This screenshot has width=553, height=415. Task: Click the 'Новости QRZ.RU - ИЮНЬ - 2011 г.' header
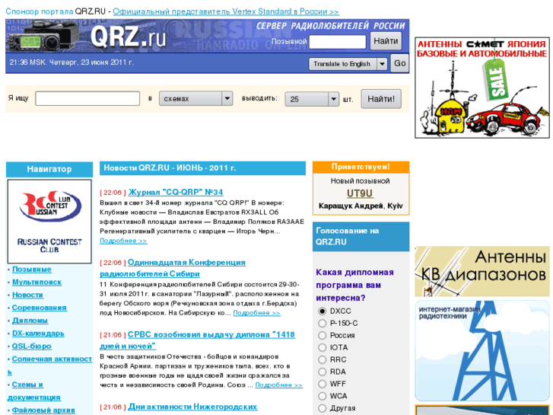(x=202, y=168)
